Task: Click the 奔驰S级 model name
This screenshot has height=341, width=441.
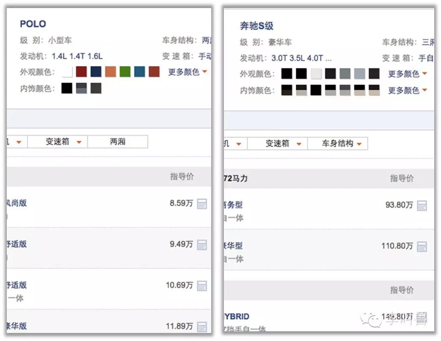Action: pos(257,26)
